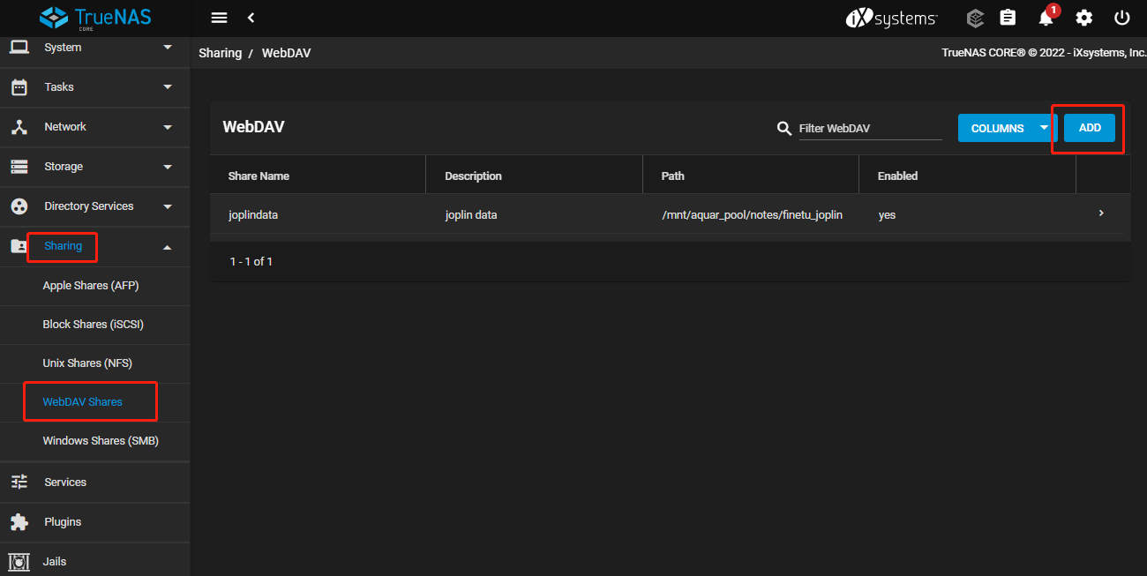Expand the Storage menu
This screenshot has width=1147, height=576.
tap(94, 167)
